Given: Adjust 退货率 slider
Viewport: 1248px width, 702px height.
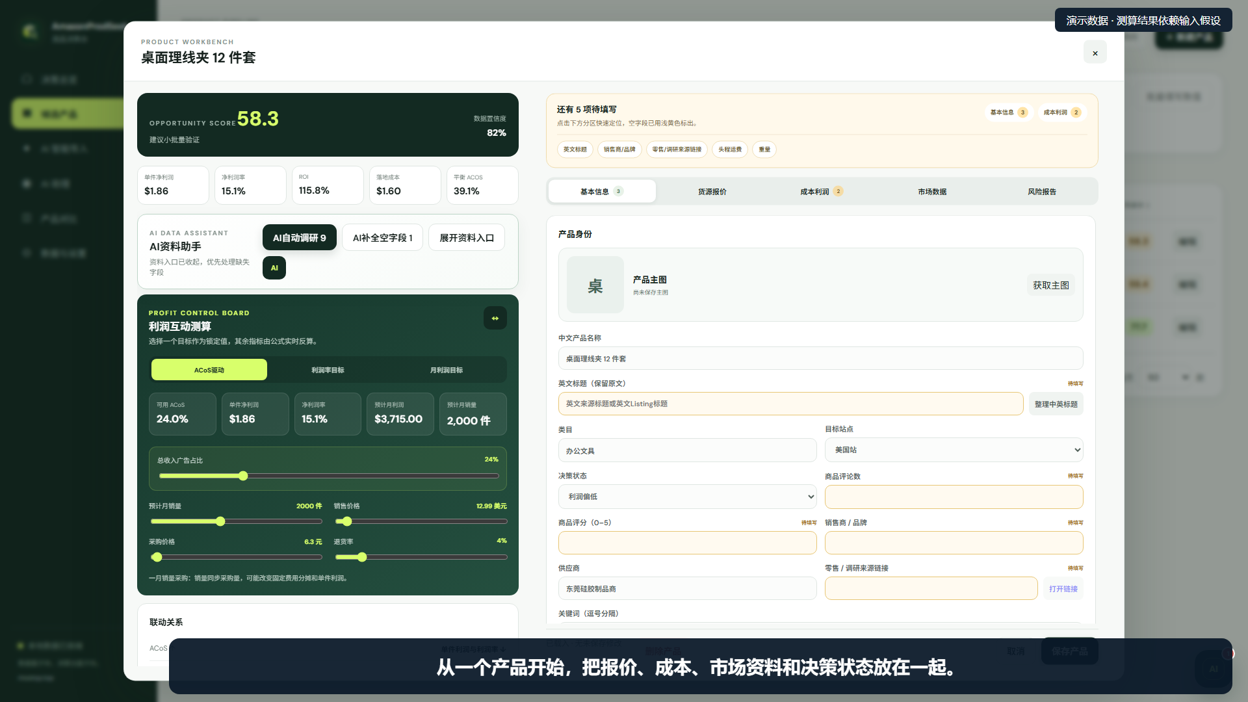Looking at the screenshot, I should [x=421, y=557].
